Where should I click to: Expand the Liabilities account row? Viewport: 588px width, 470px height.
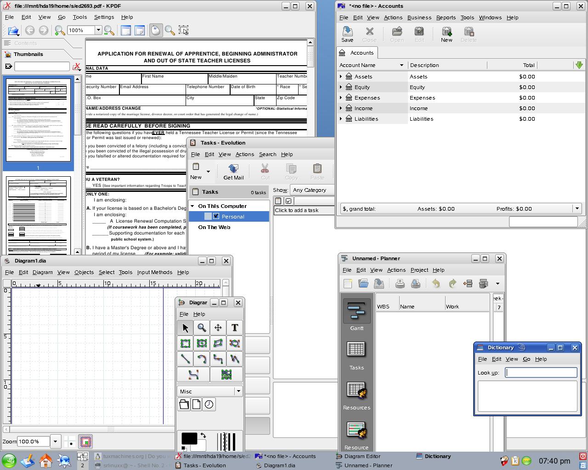[341, 119]
